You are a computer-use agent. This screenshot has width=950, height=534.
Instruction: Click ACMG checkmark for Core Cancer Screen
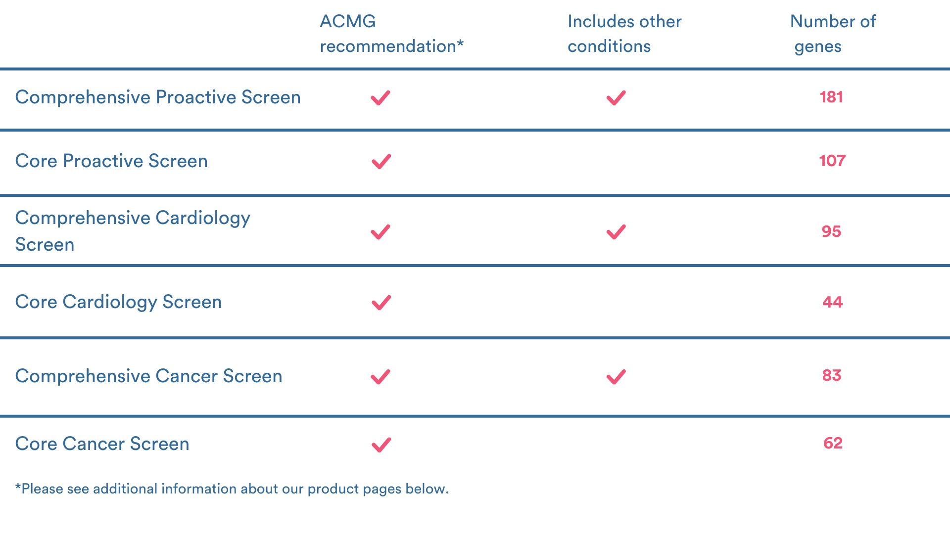(x=381, y=445)
